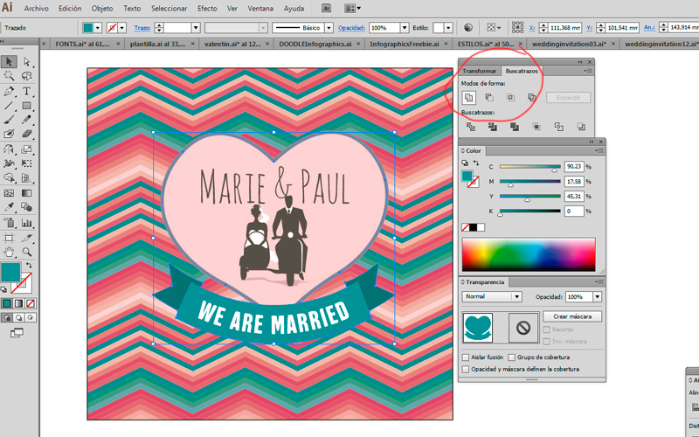
Task: Select the Blend tool
Action: pyautogui.click(x=27, y=207)
